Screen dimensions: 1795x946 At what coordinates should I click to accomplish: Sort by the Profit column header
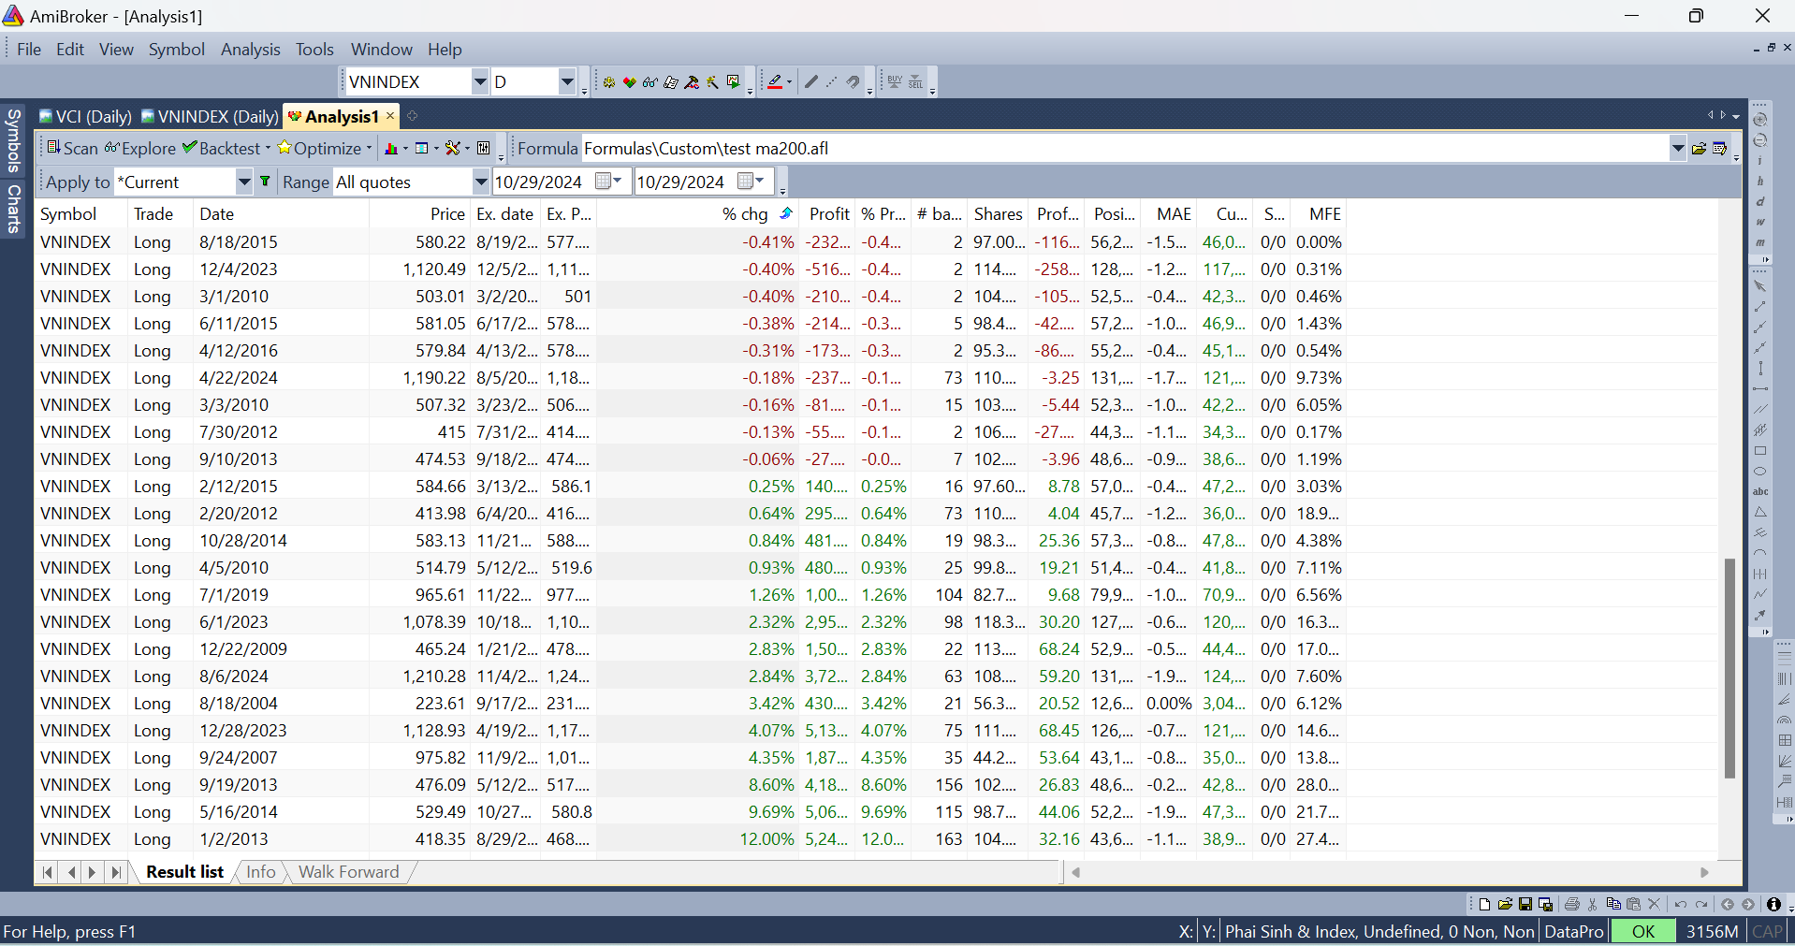point(829,214)
